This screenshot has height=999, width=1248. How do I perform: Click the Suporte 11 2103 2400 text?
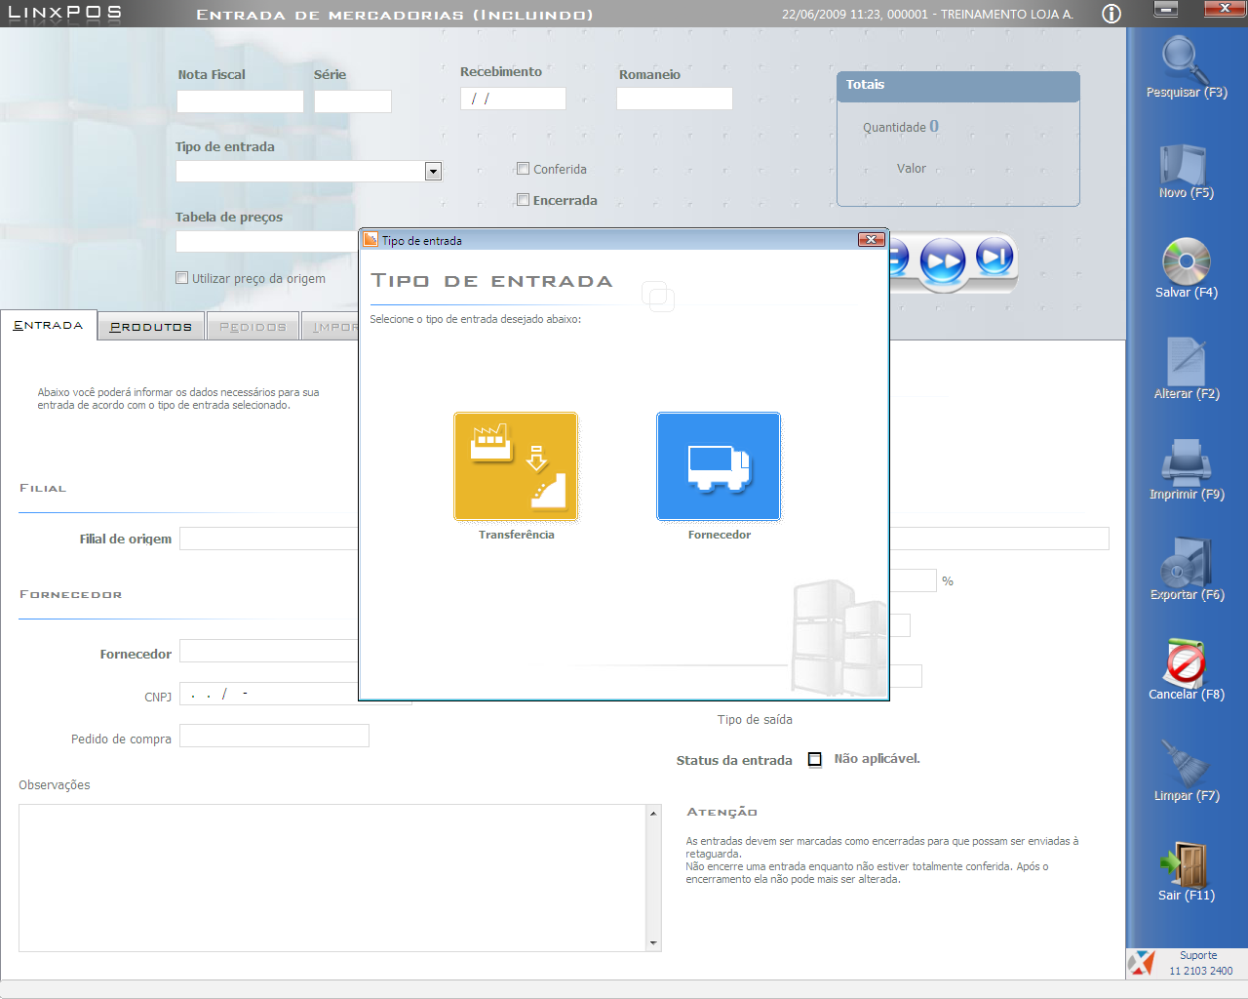[x=1200, y=963]
